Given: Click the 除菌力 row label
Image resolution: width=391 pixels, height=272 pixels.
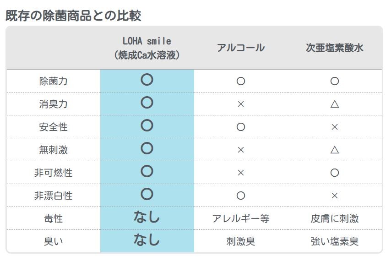Looking at the screenshot, I should pyautogui.click(x=53, y=81).
